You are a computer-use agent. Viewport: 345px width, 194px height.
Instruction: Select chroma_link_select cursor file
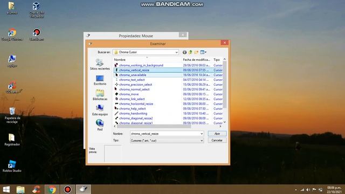tap(132, 99)
